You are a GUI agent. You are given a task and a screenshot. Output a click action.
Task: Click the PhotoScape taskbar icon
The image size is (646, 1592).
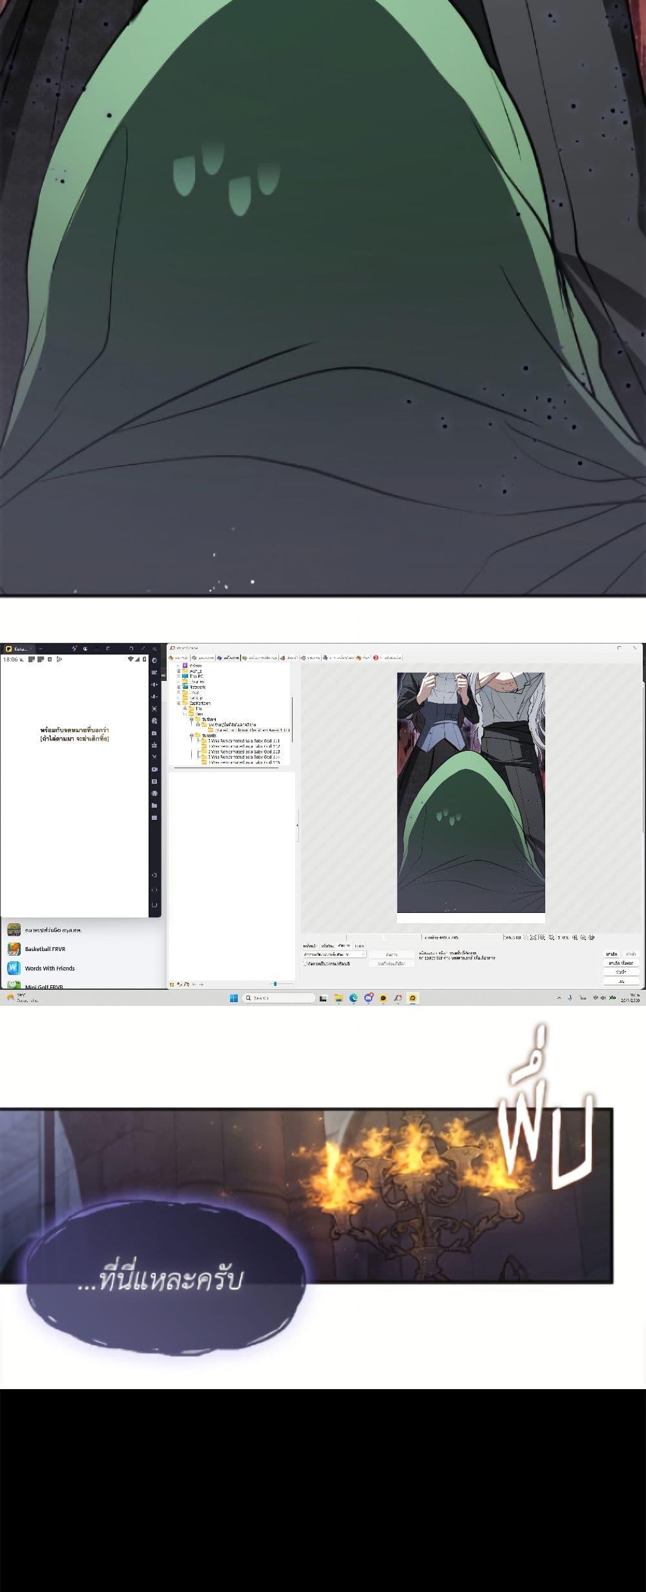(398, 998)
